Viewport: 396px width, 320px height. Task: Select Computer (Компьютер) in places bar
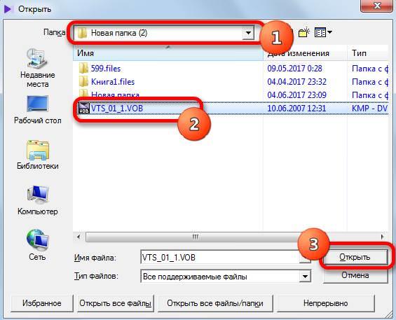click(x=37, y=200)
